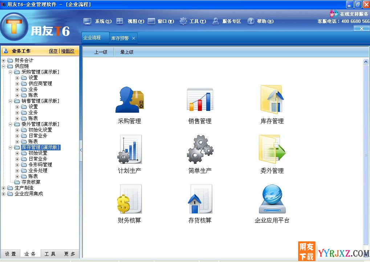Expand the 生产制造 tree node
Image resolution: width=370 pixels, height=262 pixels.
[4, 188]
